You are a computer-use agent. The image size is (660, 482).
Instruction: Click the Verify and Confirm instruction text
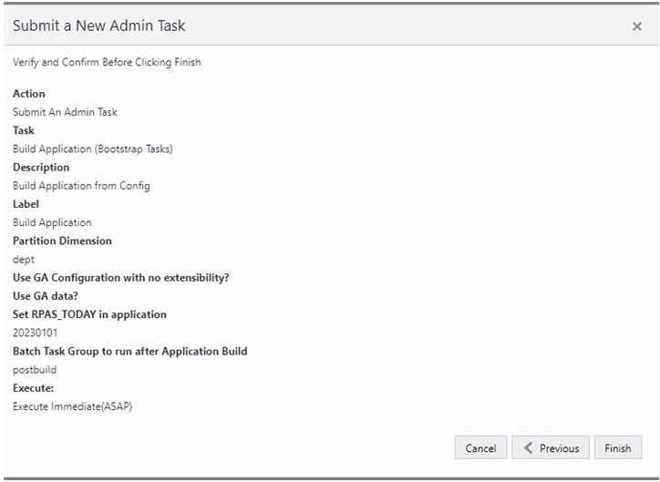(x=107, y=62)
